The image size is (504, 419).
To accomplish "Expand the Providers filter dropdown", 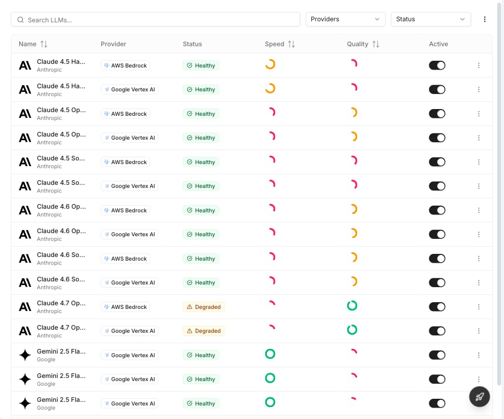I will point(345,19).
